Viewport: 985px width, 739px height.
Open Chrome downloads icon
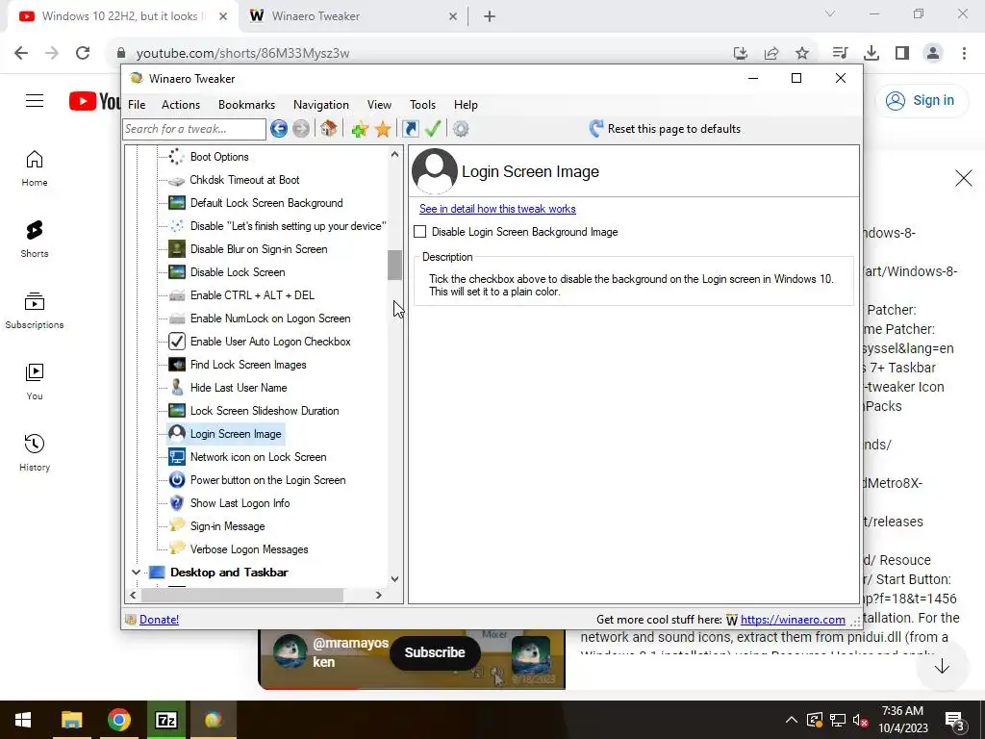(x=871, y=54)
